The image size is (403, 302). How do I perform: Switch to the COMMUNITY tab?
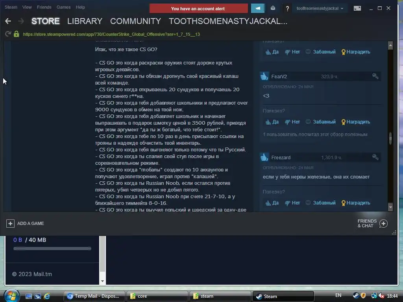[x=135, y=21]
